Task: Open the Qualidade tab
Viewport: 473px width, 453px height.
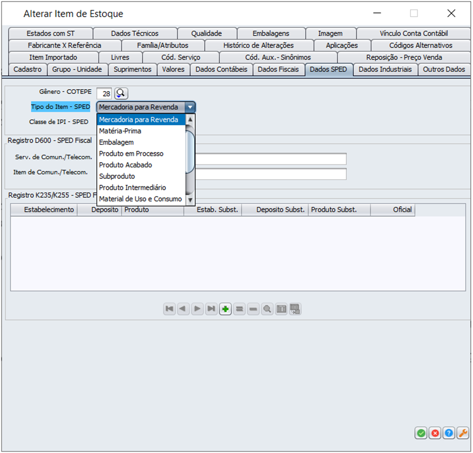Action: (207, 33)
